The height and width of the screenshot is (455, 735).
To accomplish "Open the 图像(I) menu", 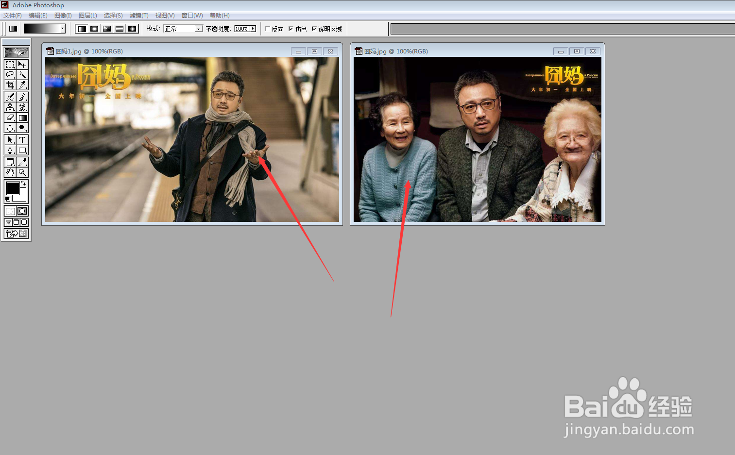I will (x=63, y=16).
